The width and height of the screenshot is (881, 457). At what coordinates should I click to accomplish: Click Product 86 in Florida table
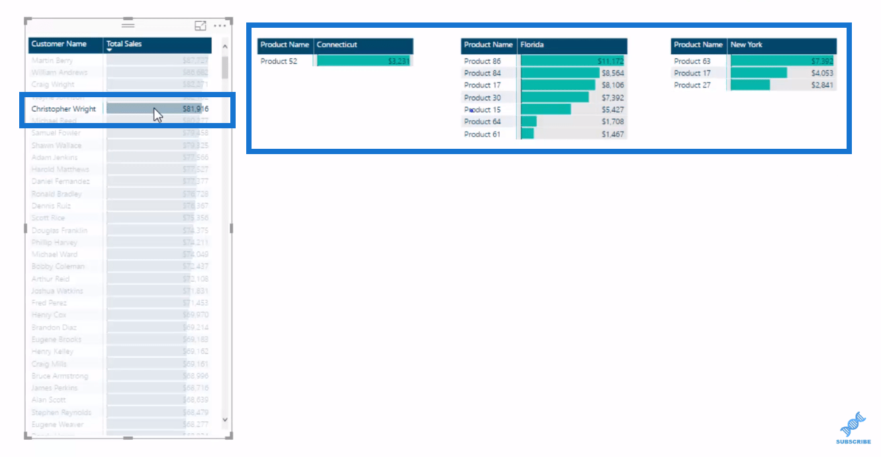point(483,61)
